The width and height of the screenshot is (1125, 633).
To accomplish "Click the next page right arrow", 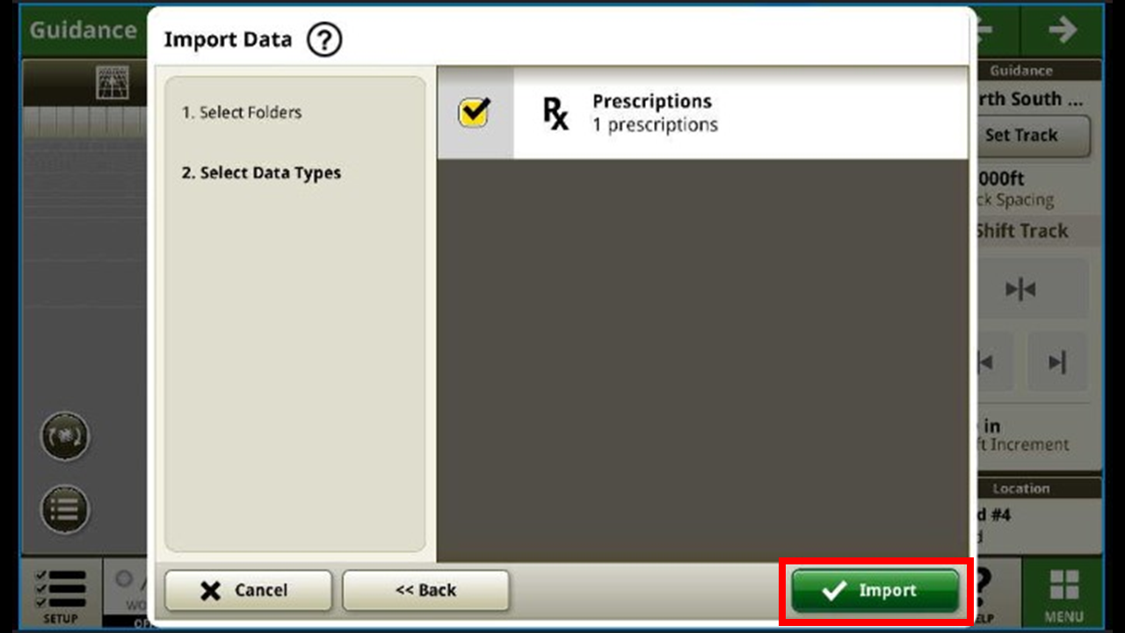I will (1062, 30).
